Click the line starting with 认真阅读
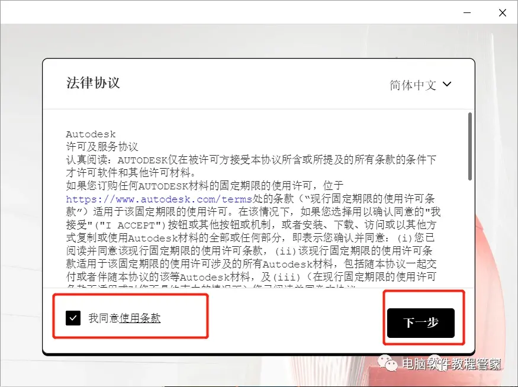Screen dimensions: 518x387 coord(251,160)
